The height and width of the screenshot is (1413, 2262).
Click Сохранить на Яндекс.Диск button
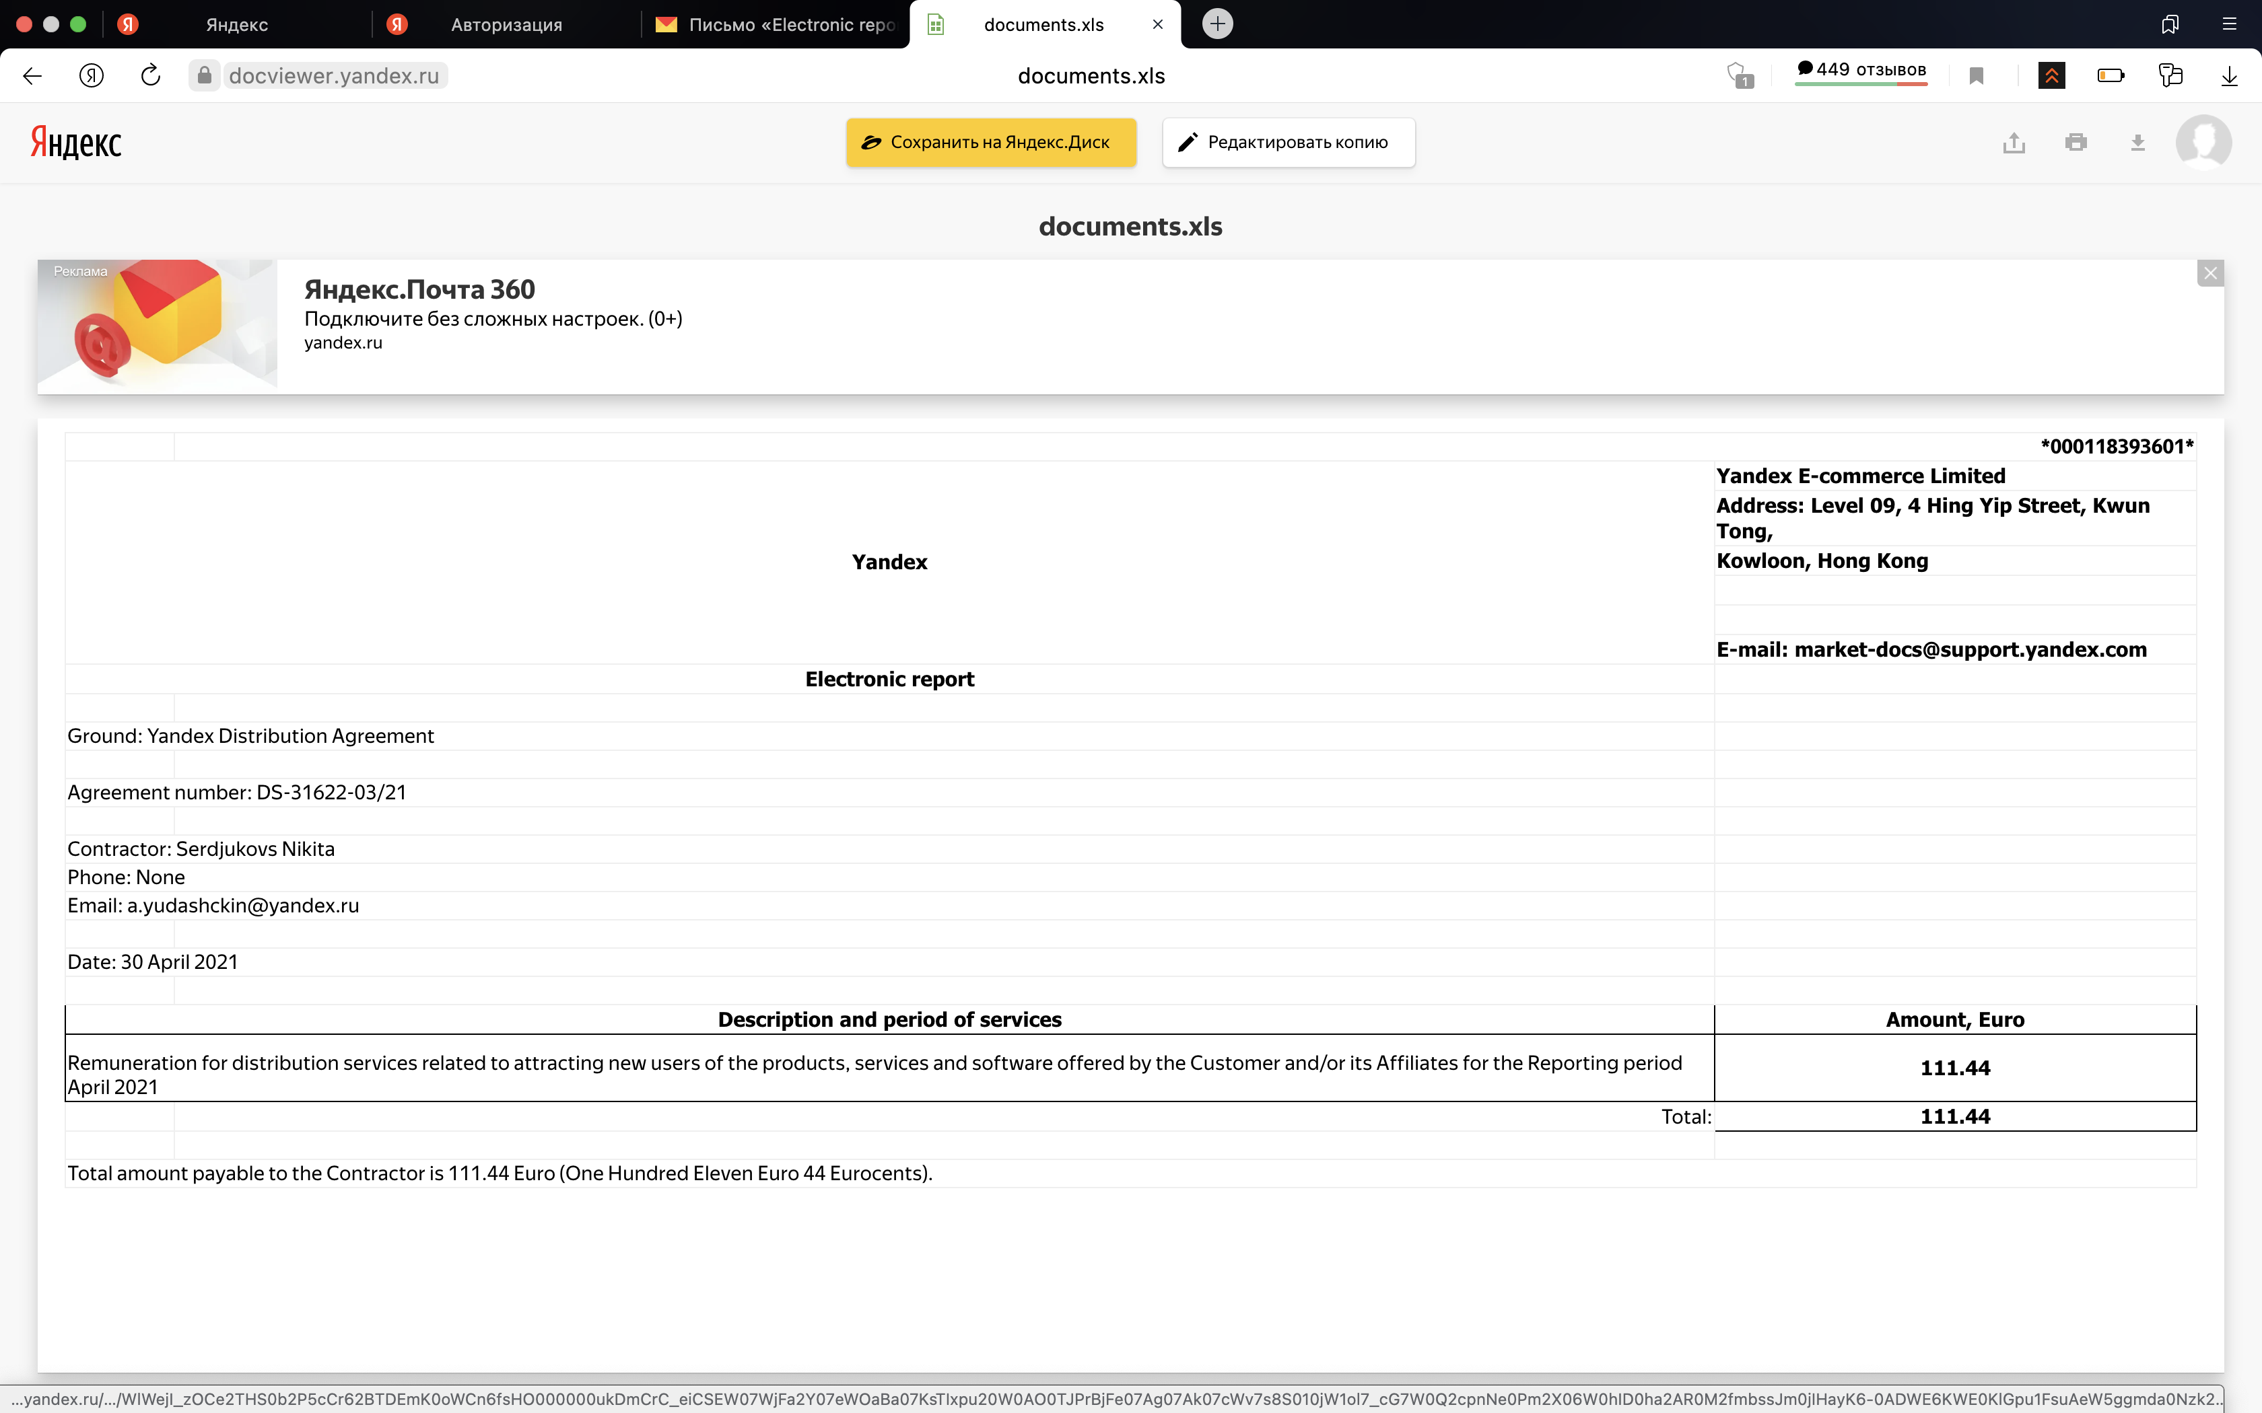click(991, 143)
